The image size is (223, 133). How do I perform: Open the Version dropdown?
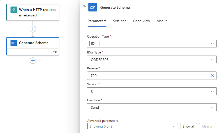(212, 91)
